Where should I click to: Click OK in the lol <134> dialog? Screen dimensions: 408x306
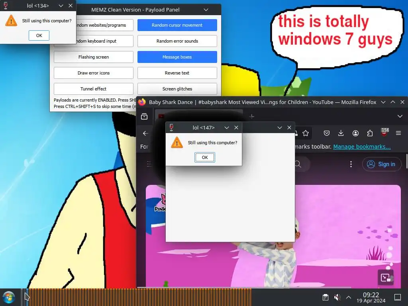point(39,35)
